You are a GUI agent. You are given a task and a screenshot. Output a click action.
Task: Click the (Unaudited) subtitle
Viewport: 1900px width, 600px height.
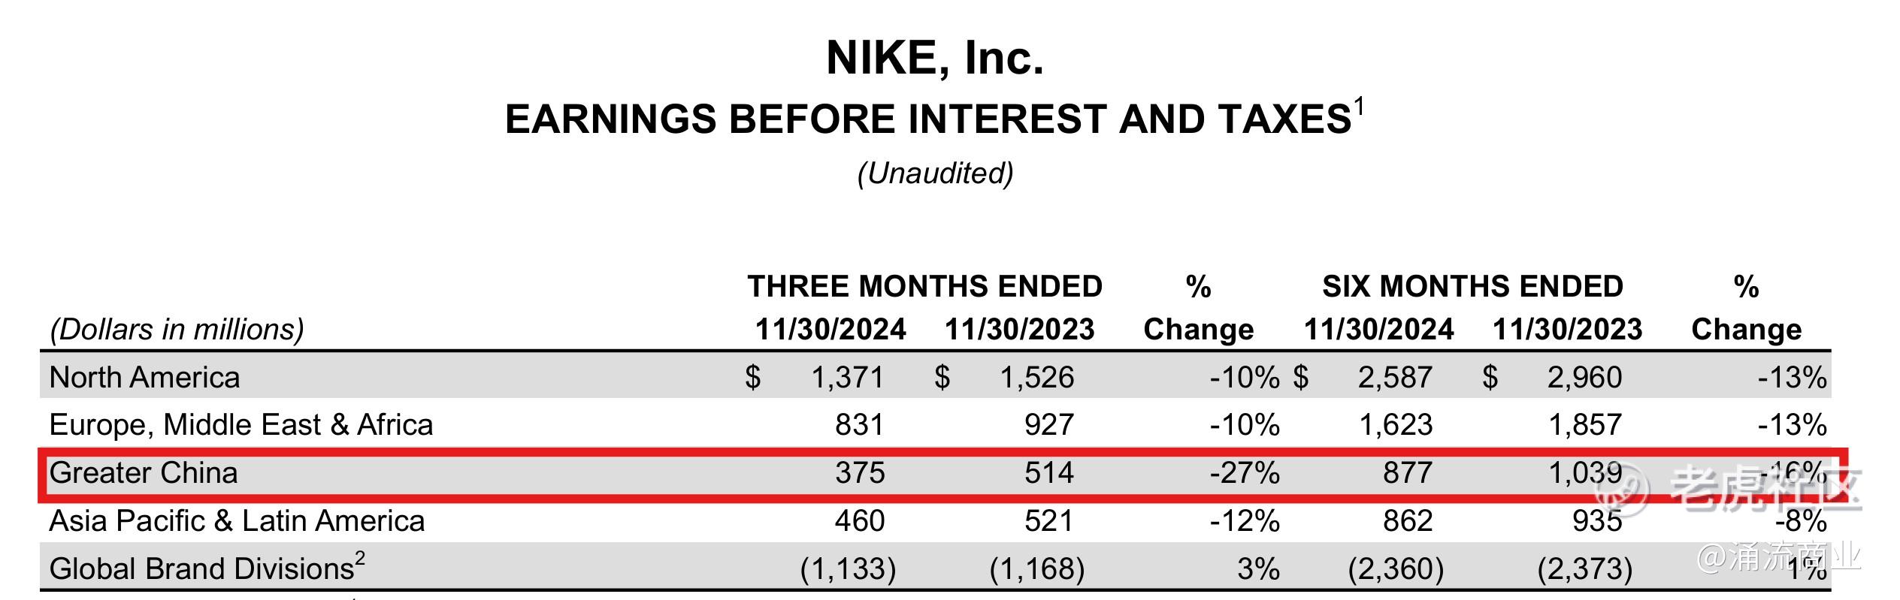935,173
